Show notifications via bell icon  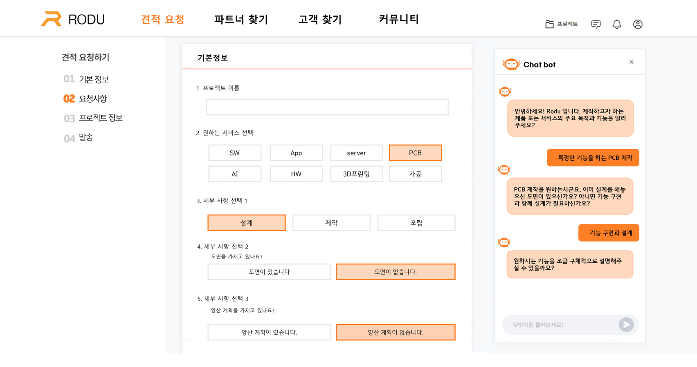point(617,25)
